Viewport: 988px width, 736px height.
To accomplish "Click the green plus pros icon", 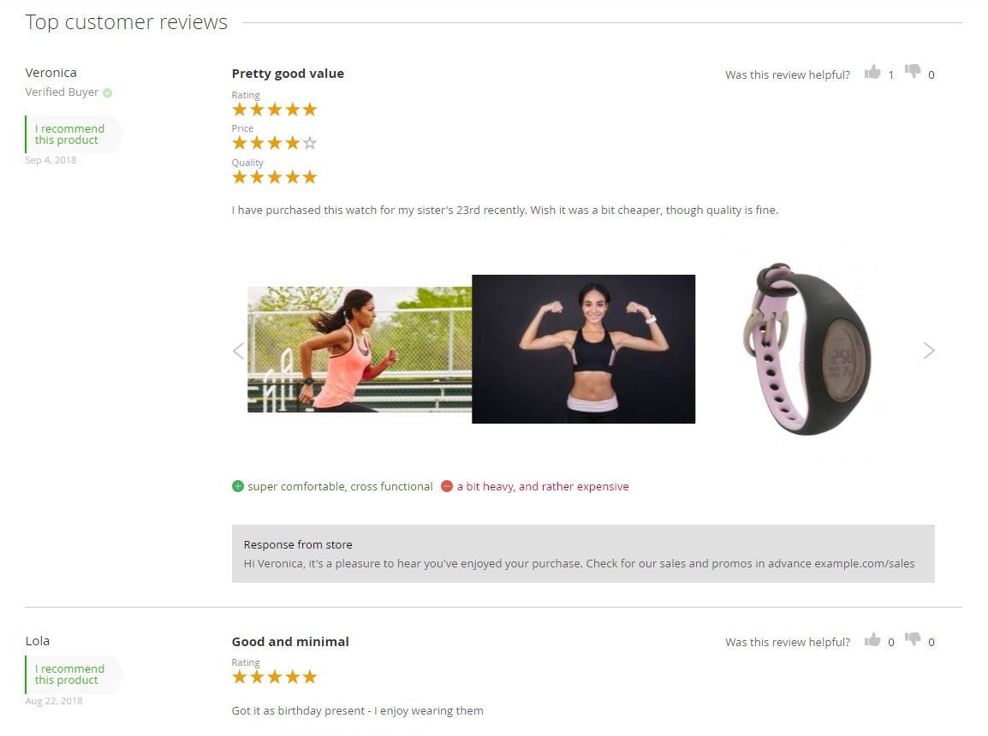I will [x=237, y=486].
